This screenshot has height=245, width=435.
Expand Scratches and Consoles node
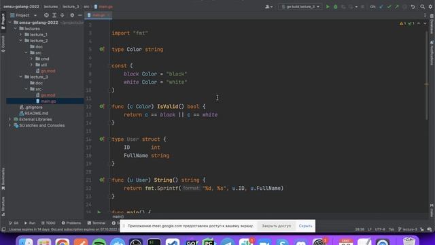click(10, 125)
